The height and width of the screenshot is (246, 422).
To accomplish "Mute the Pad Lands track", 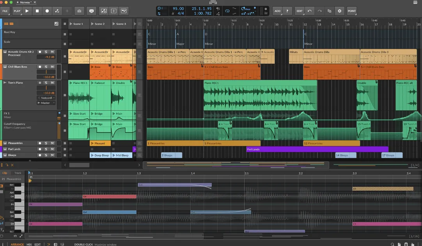I will click(x=52, y=149).
